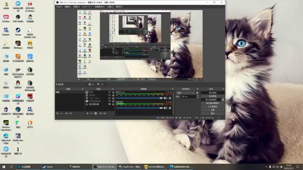Toggle lock on the 游戏源 source
This screenshot has width=303, height=170.
click(x=113, y=95)
